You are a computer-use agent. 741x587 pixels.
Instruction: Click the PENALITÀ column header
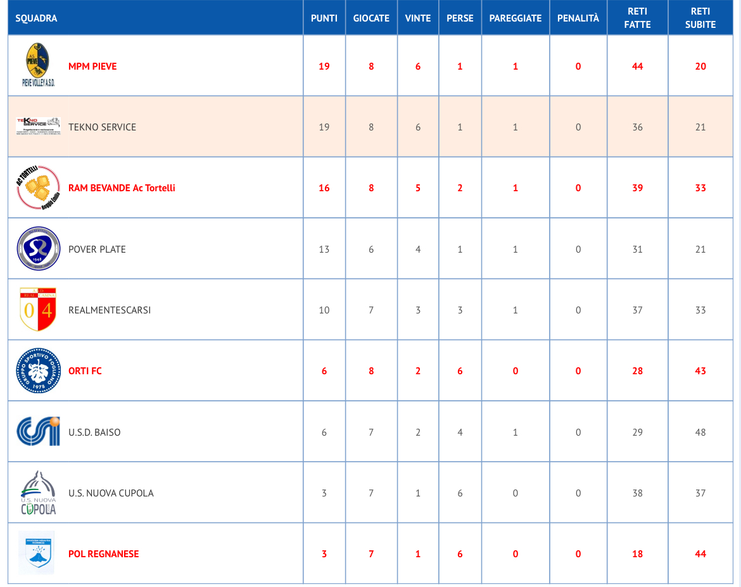578,18
